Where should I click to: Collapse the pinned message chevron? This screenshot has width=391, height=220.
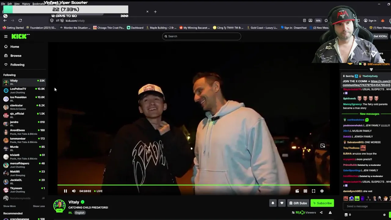coord(371,70)
